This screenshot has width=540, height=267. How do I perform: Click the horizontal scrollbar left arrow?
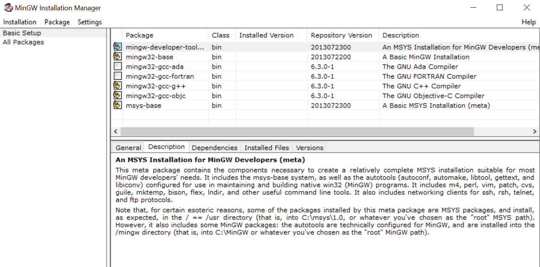[x=115, y=131]
